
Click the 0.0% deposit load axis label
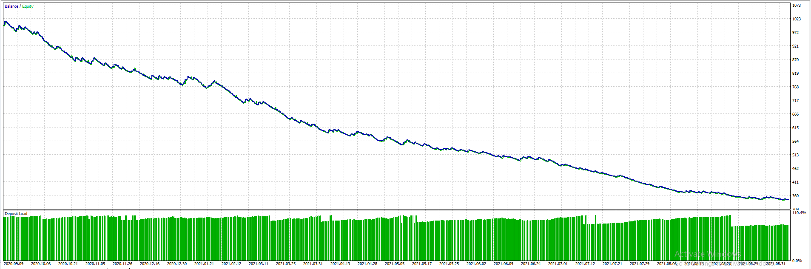coord(797,261)
